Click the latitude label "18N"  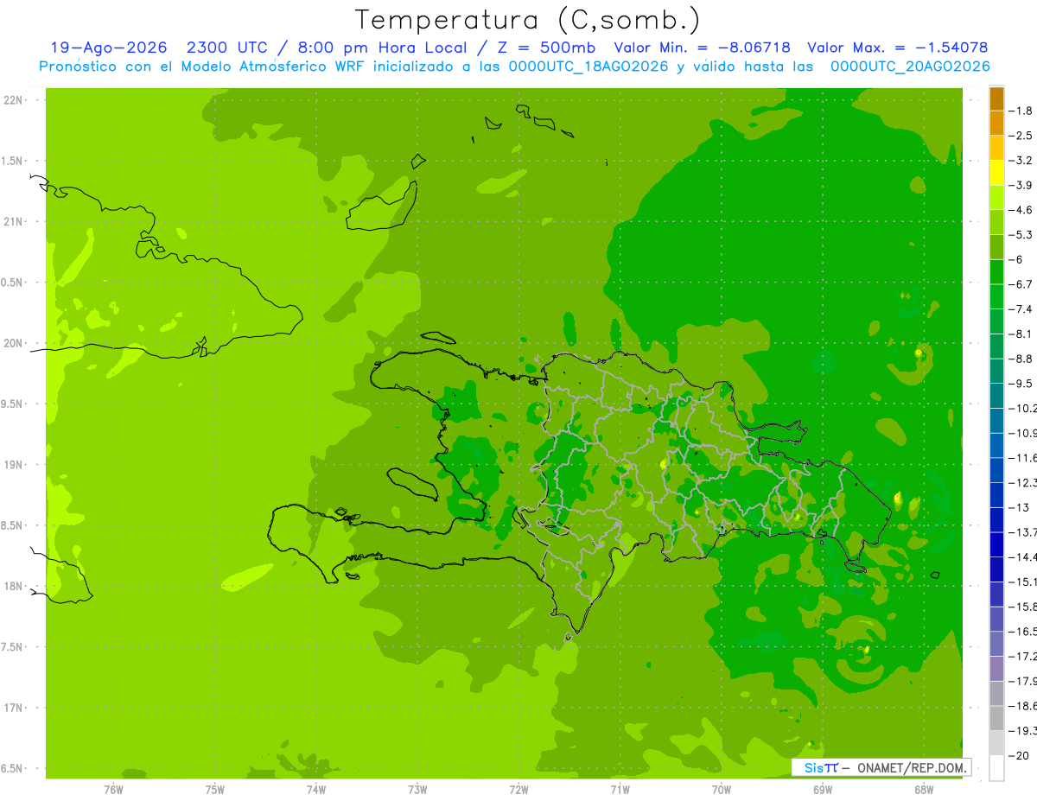pyautogui.click(x=14, y=587)
